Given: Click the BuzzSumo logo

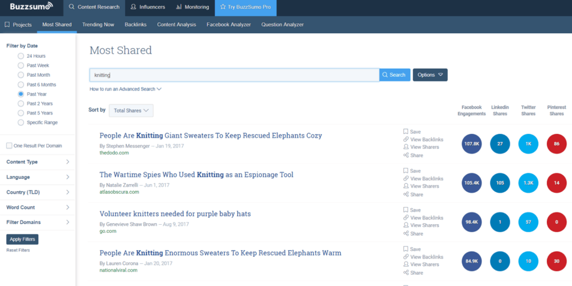Looking at the screenshot, I should click(31, 7).
